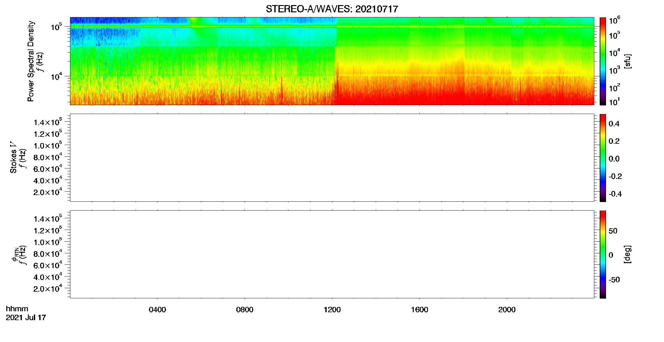664x342 pixels.
Task: Click the 0.2 label on Stokes V colorbar
Action: tap(614, 141)
